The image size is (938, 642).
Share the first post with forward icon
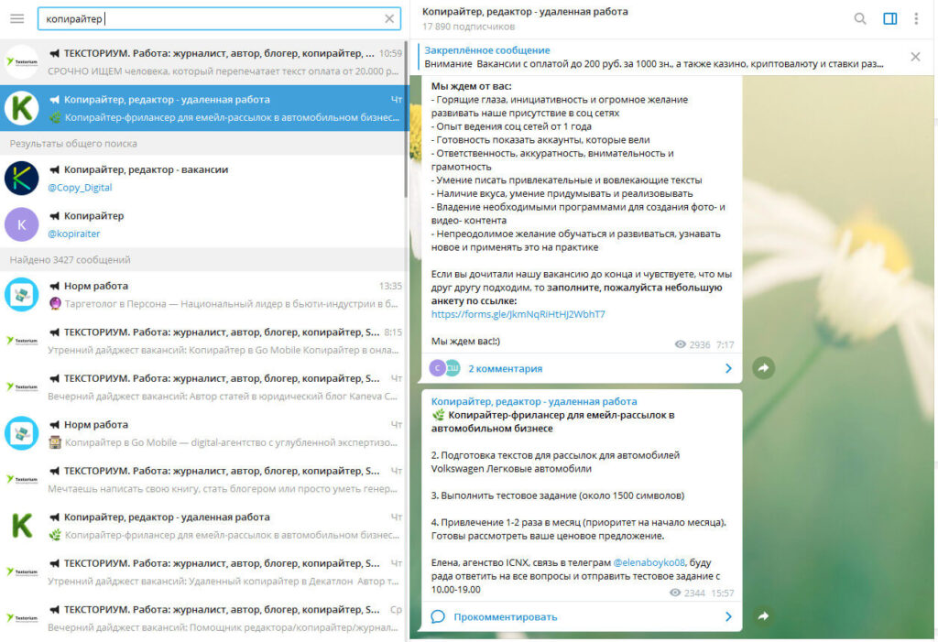click(763, 368)
